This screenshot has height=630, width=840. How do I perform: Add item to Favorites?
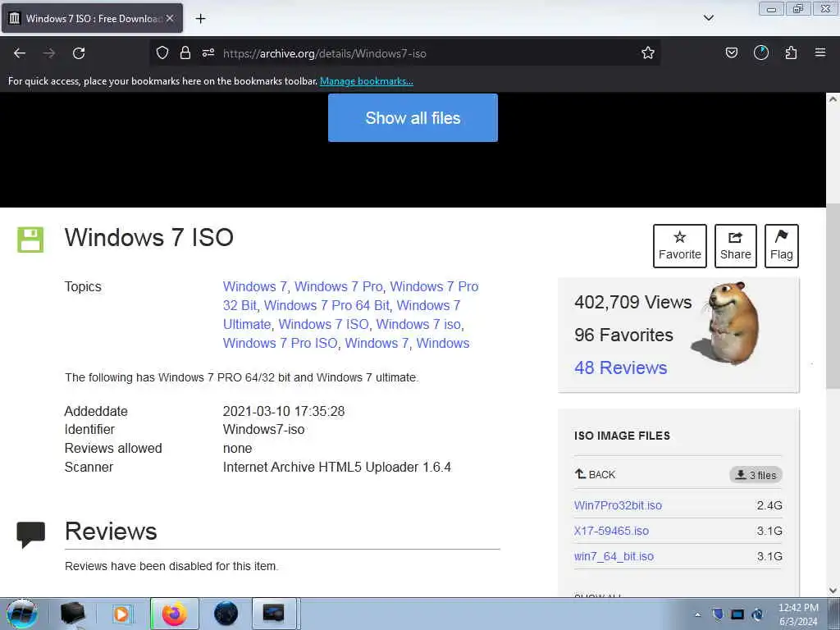click(680, 246)
